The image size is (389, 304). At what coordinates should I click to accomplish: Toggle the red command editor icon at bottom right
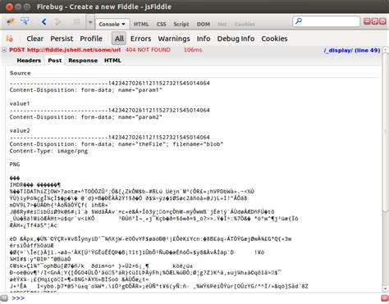click(x=385, y=298)
